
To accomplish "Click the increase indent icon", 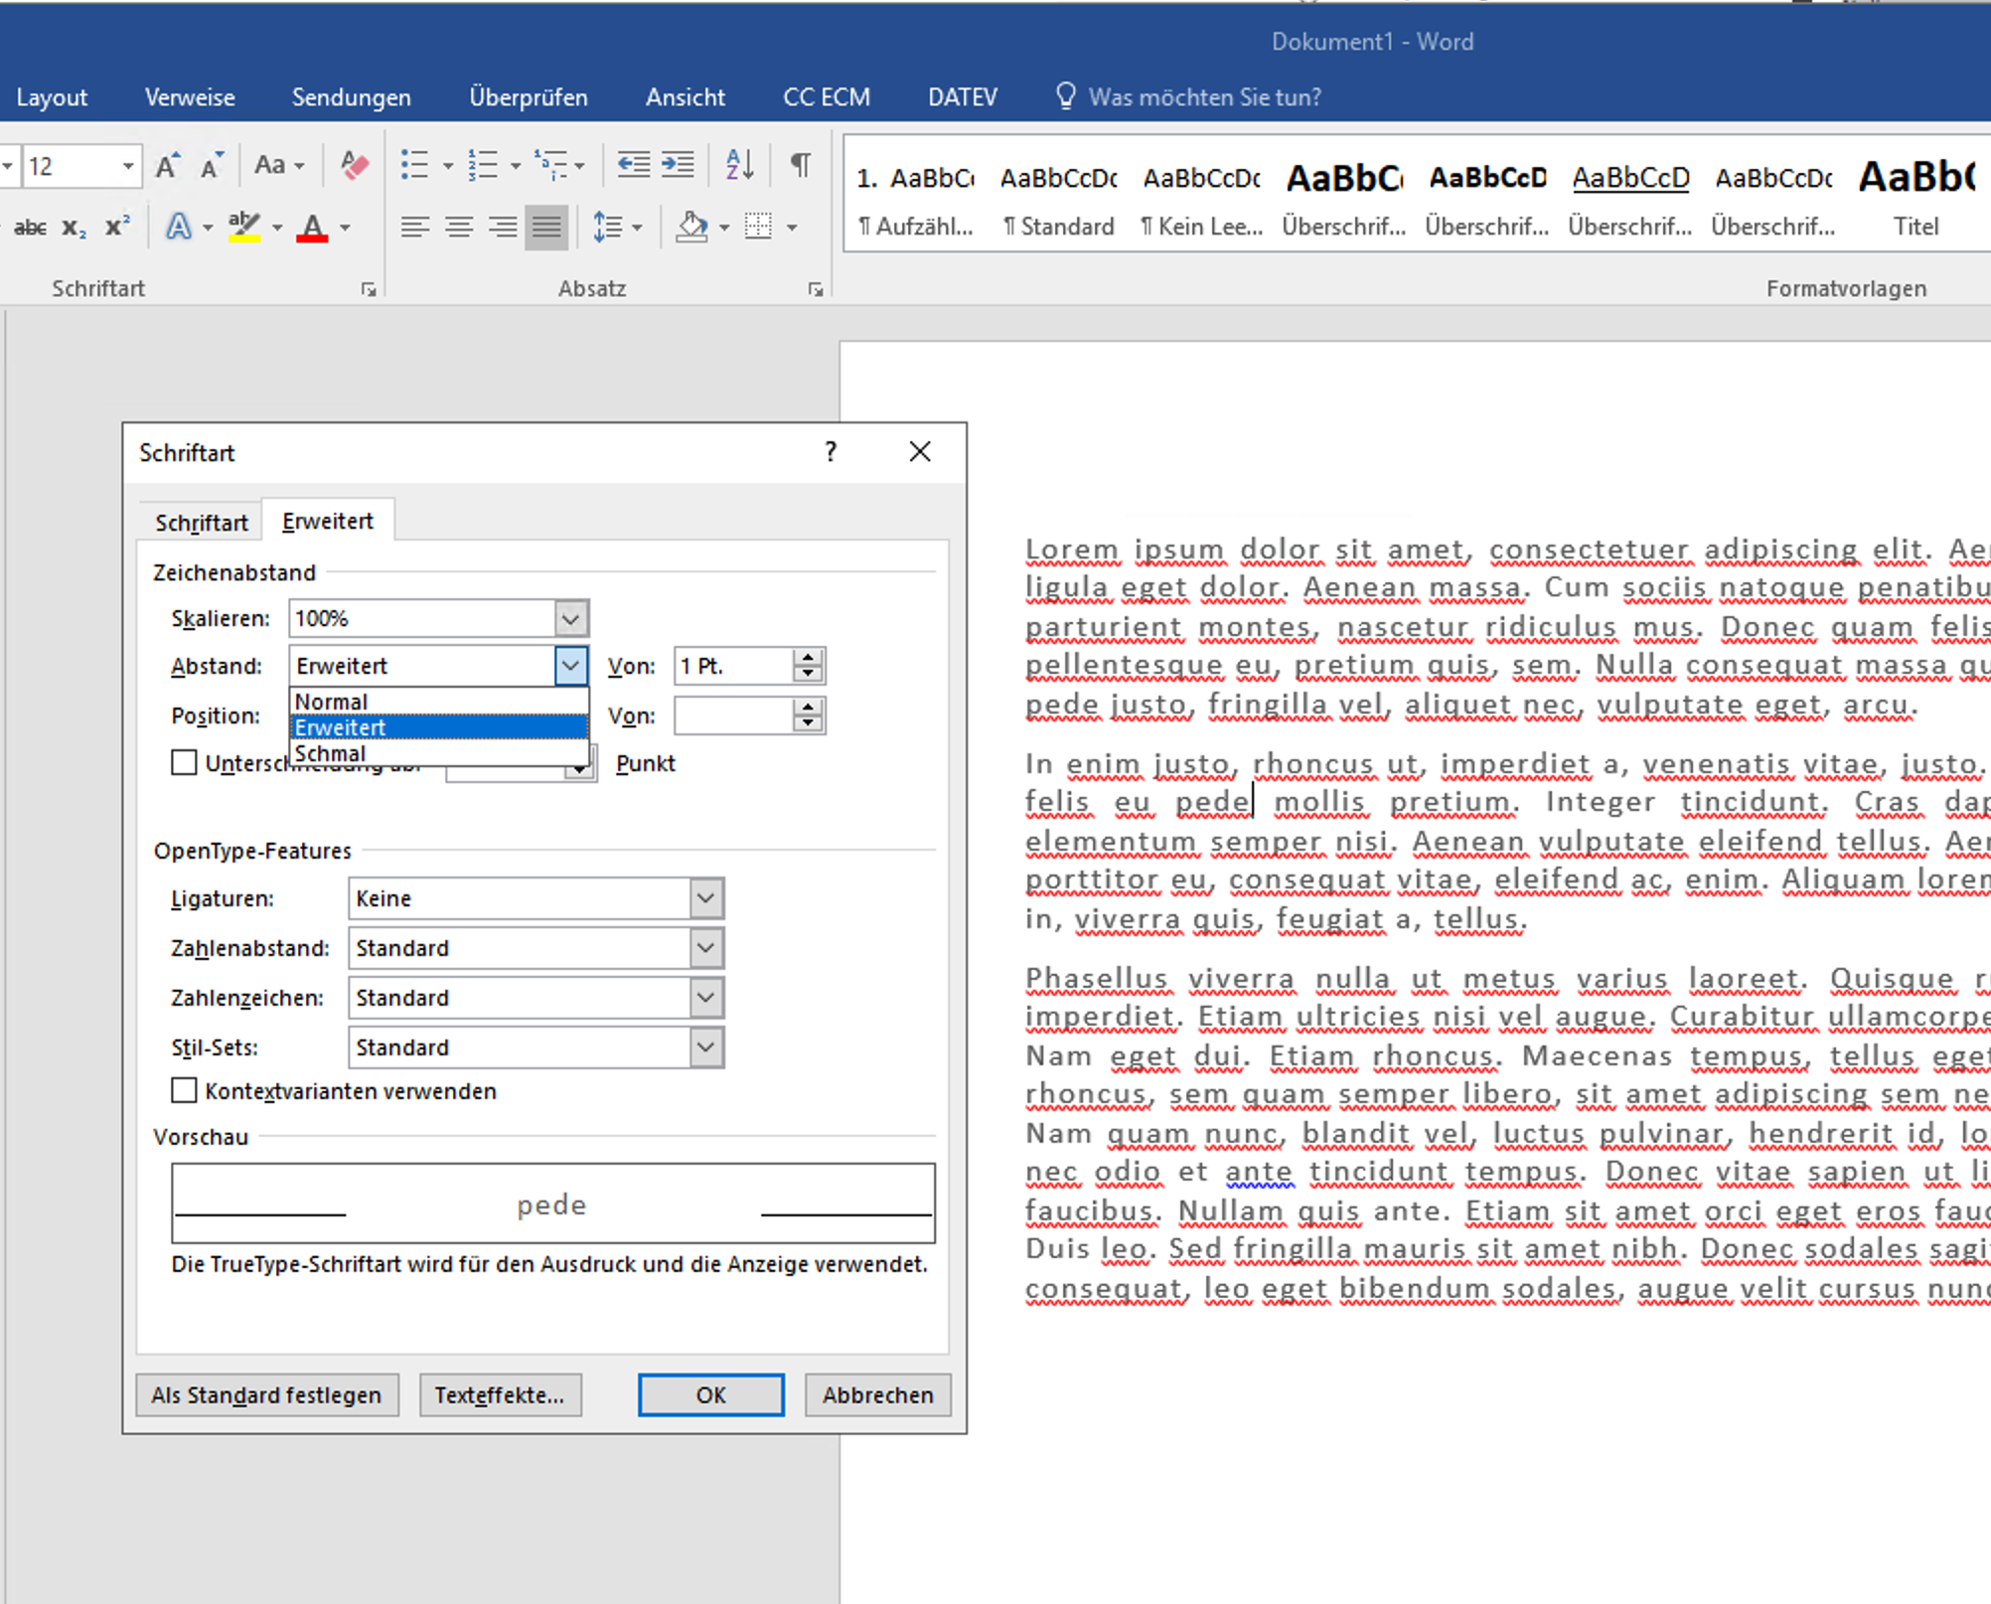I will [x=678, y=165].
